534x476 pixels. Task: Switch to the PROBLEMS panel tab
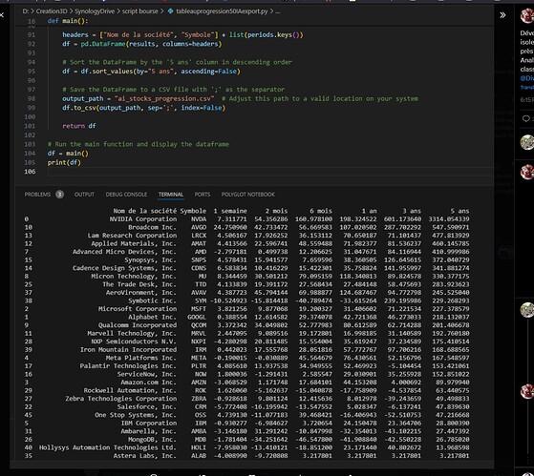[x=37, y=195]
